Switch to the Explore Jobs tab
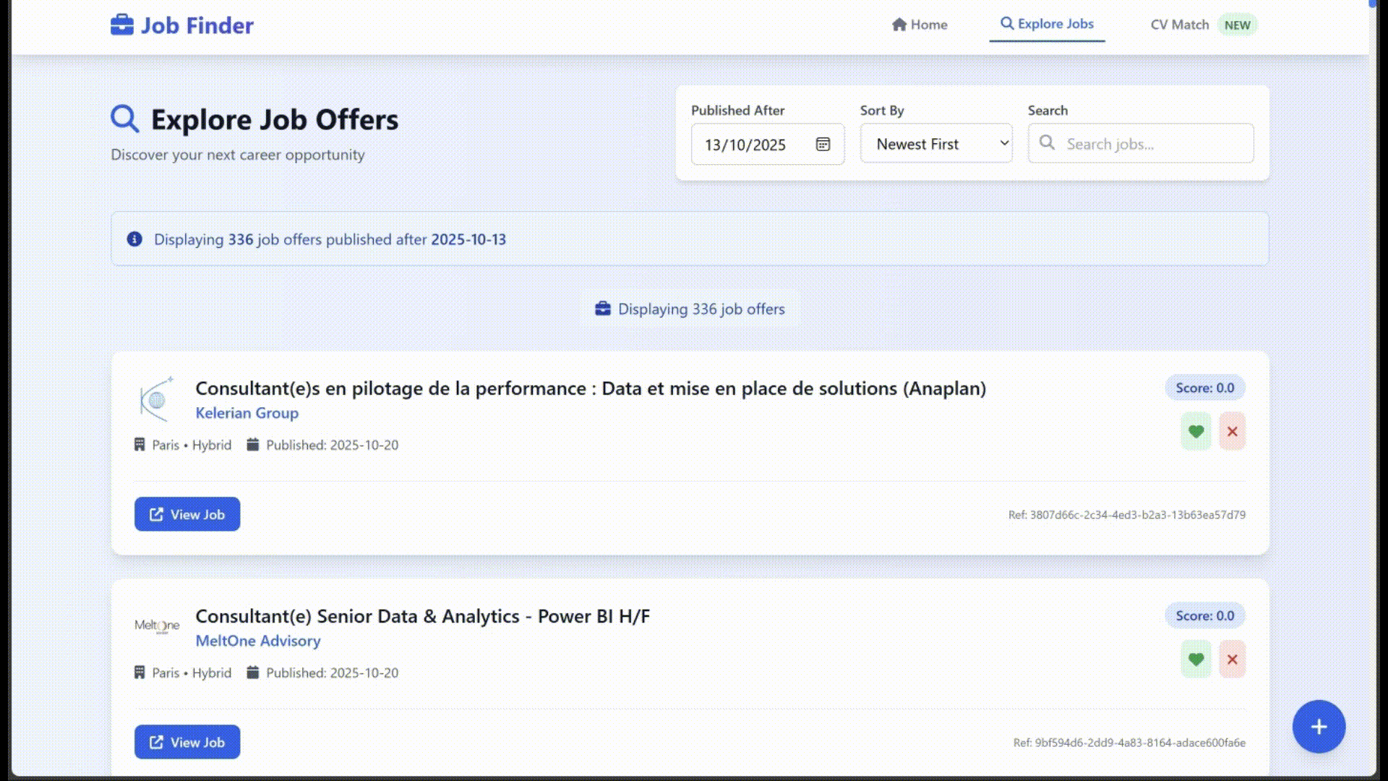This screenshot has height=781, width=1388. [1047, 24]
